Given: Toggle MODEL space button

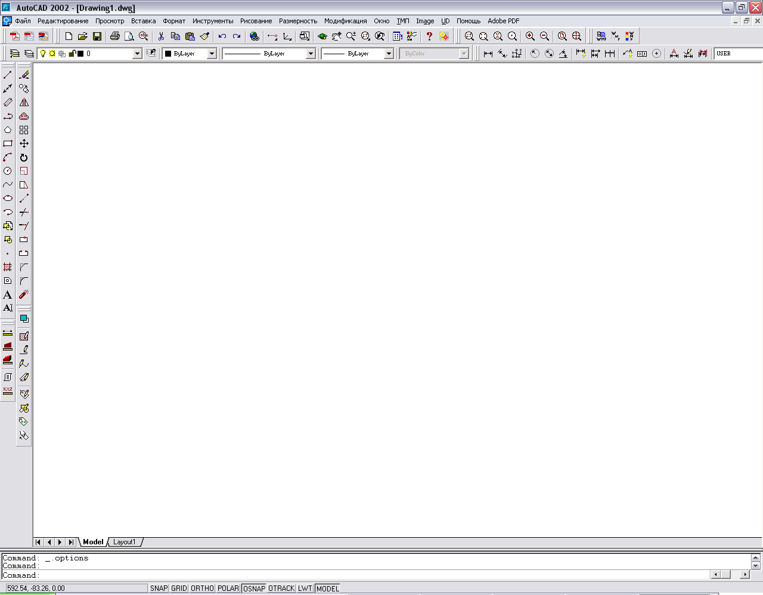Looking at the screenshot, I should pos(328,588).
